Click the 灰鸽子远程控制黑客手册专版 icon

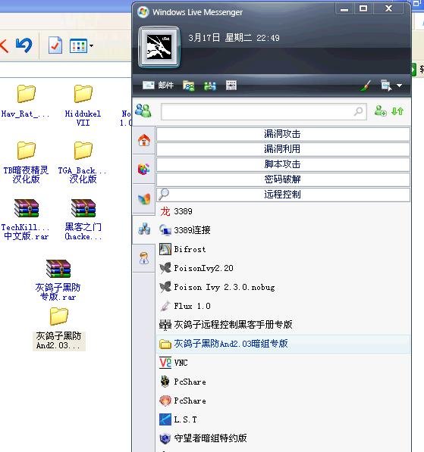165,325
